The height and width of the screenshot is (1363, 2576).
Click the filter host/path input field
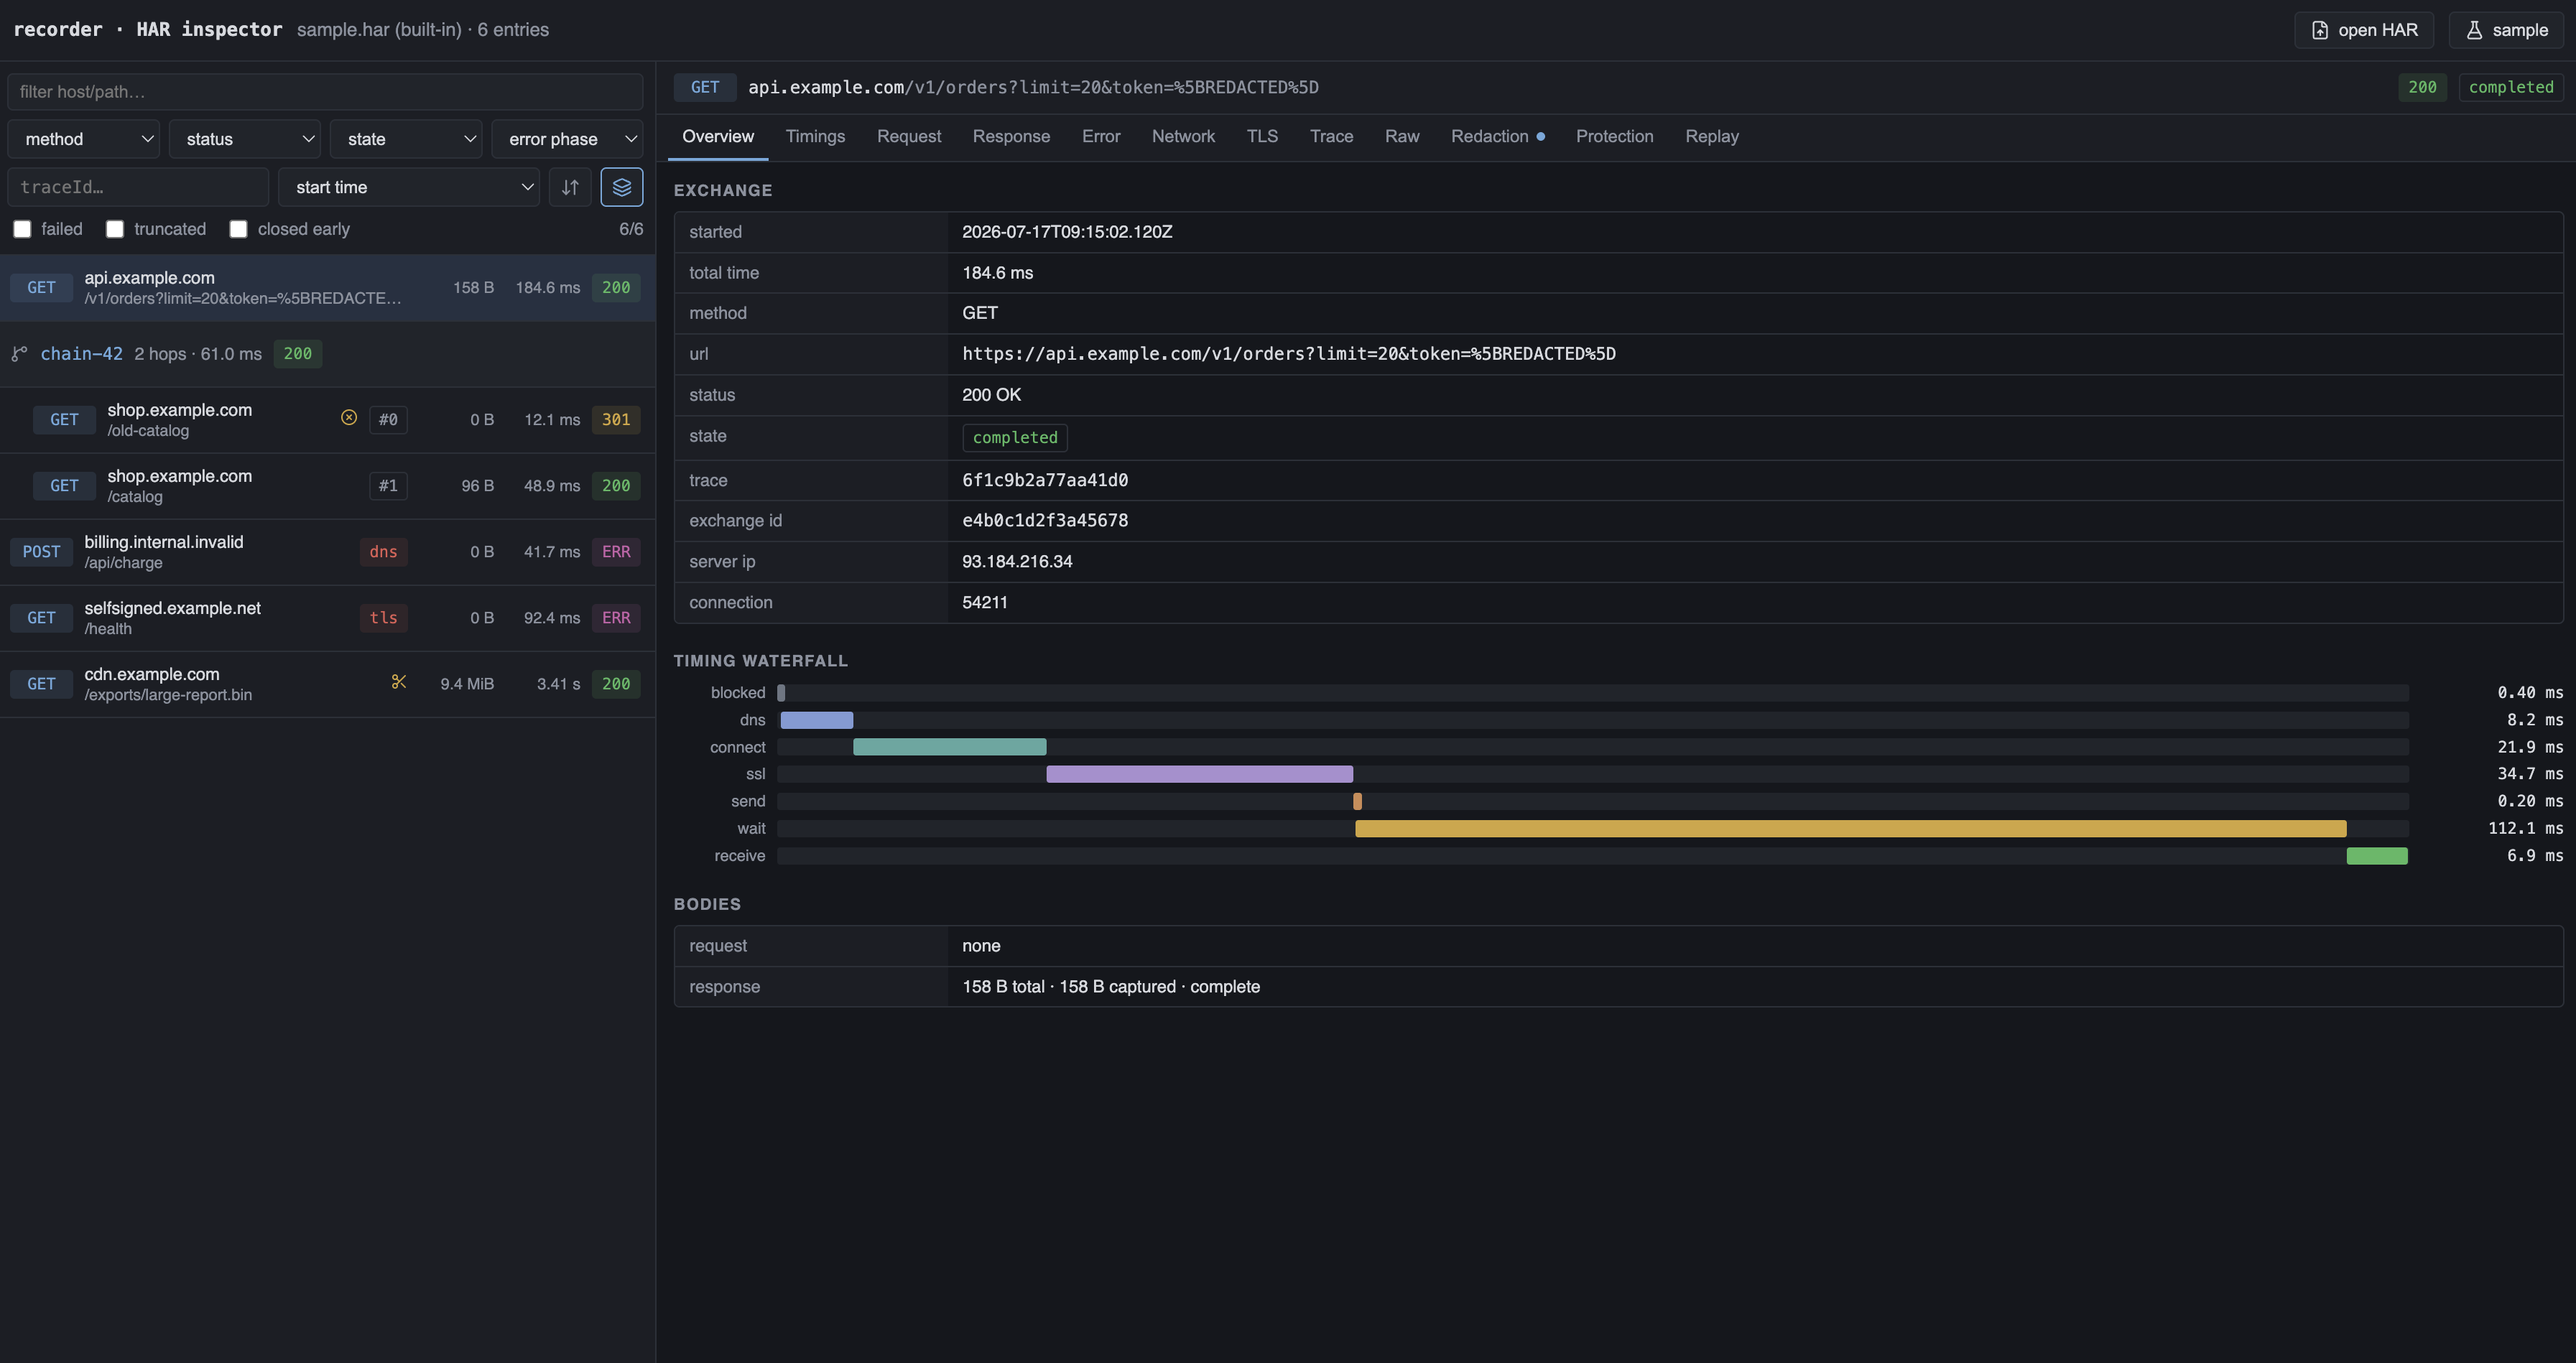point(325,92)
